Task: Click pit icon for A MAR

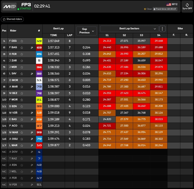Action: 32,86
